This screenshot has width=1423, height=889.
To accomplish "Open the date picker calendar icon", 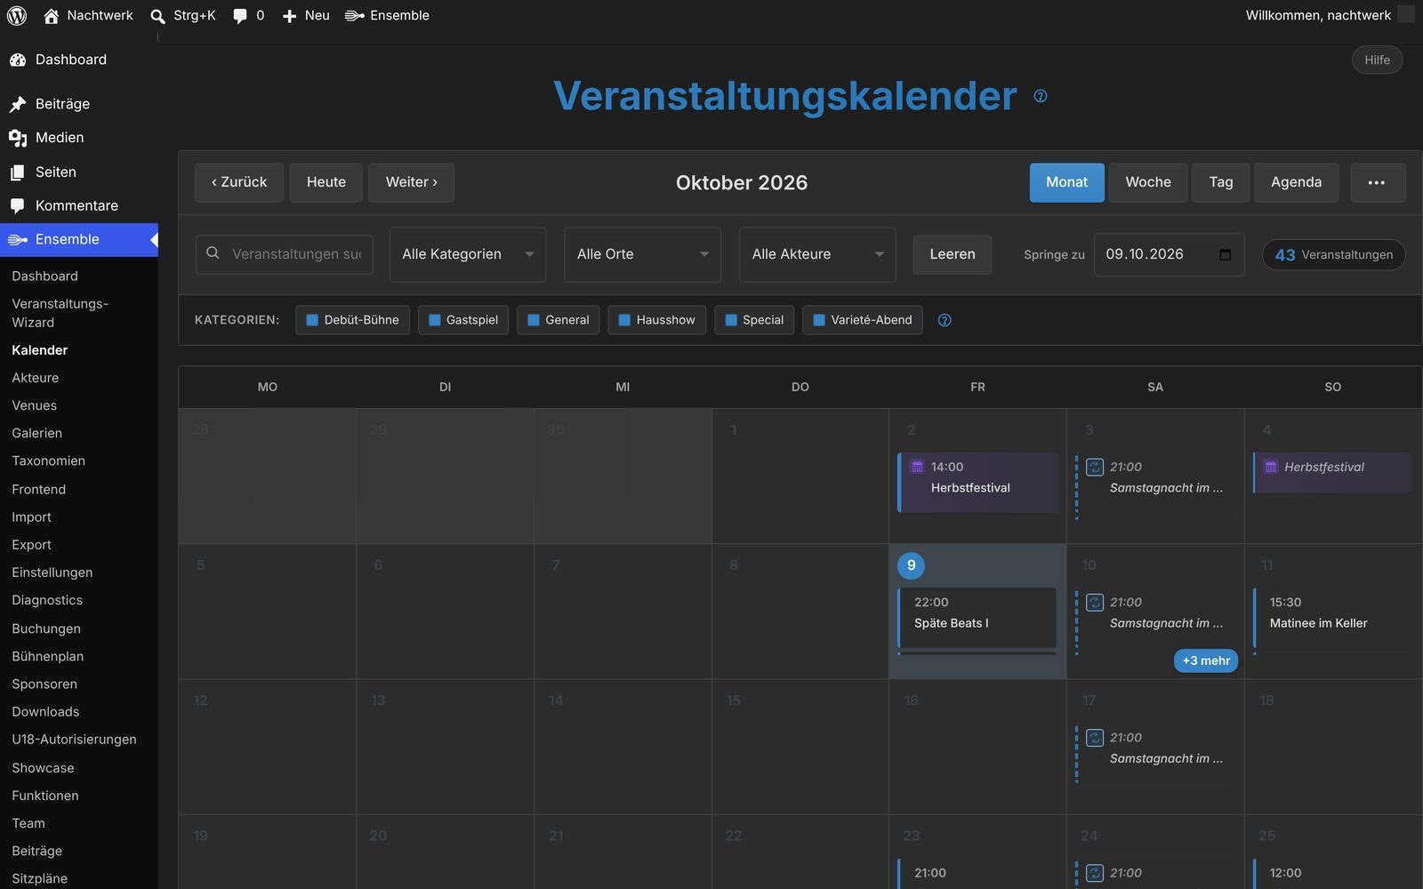I will (x=1225, y=254).
